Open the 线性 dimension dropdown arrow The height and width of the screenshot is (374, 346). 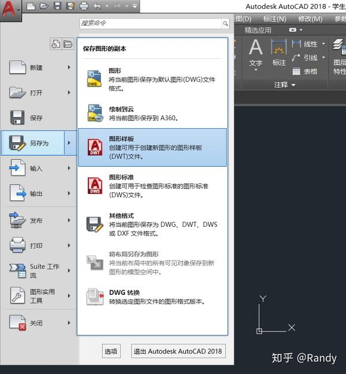(324, 44)
